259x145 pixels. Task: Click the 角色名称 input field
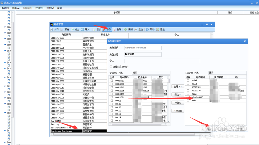tap(143, 54)
